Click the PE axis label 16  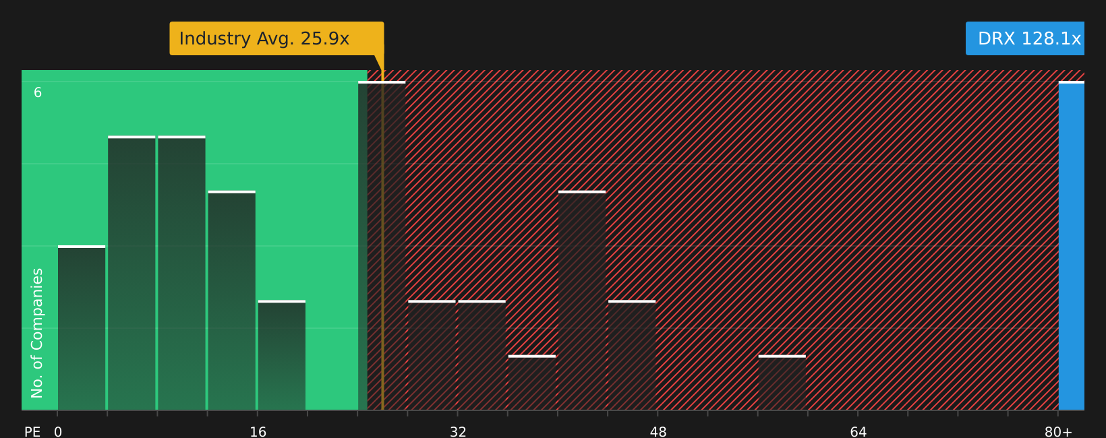click(258, 432)
